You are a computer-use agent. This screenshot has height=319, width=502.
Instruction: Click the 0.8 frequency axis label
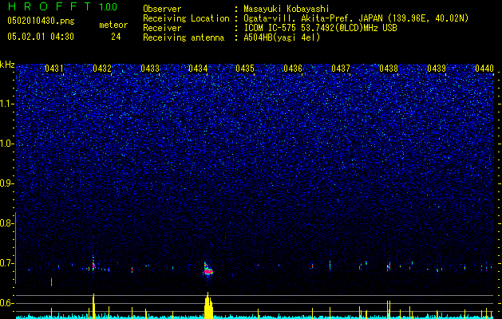coord(6,223)
